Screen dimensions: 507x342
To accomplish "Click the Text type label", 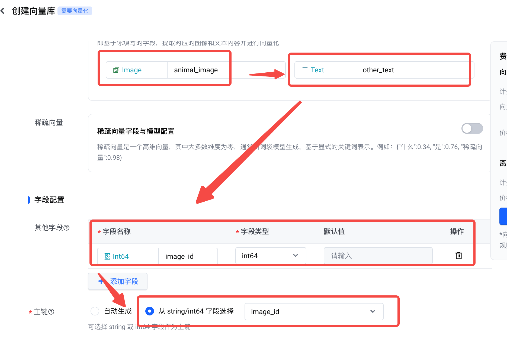I will click(317, 70).
